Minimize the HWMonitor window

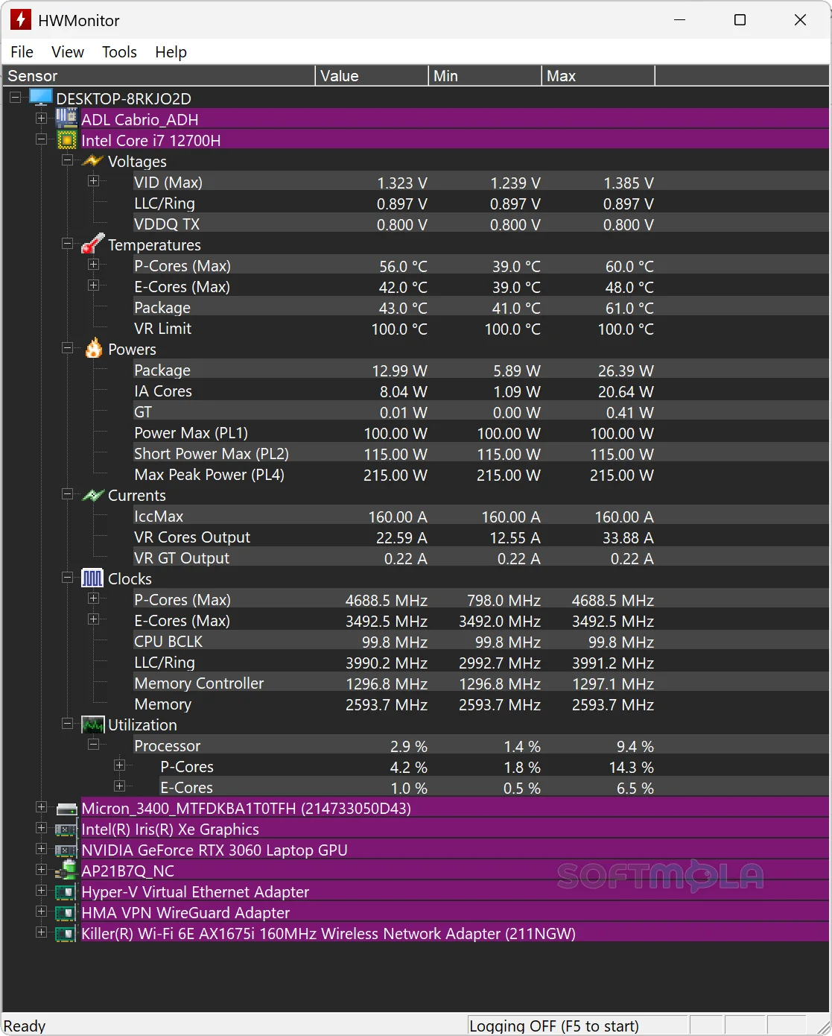[679, 20]
